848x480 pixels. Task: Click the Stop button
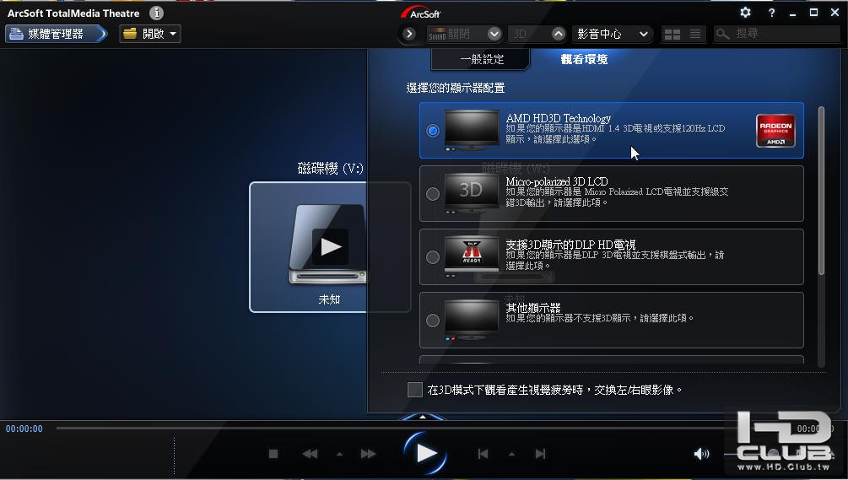(x=273, y=454)
